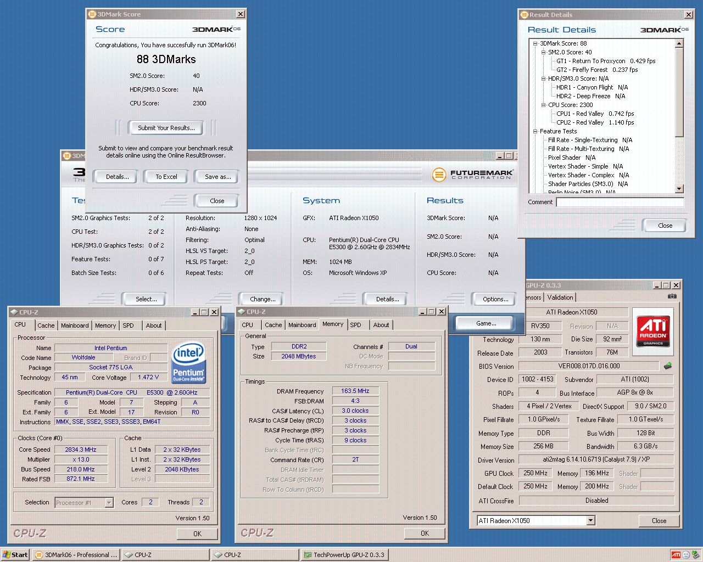Click the Save as... button
The height and width of the screenshot is (562, 703).
(x=217, y=177)
